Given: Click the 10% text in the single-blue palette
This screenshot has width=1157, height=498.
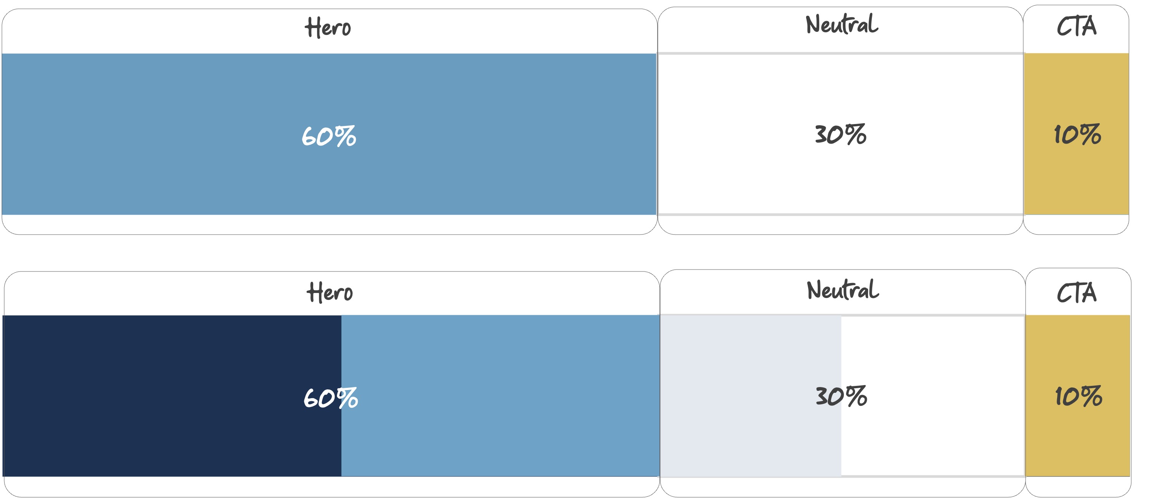Looking at the screenshot, I should coord(1077,135).
